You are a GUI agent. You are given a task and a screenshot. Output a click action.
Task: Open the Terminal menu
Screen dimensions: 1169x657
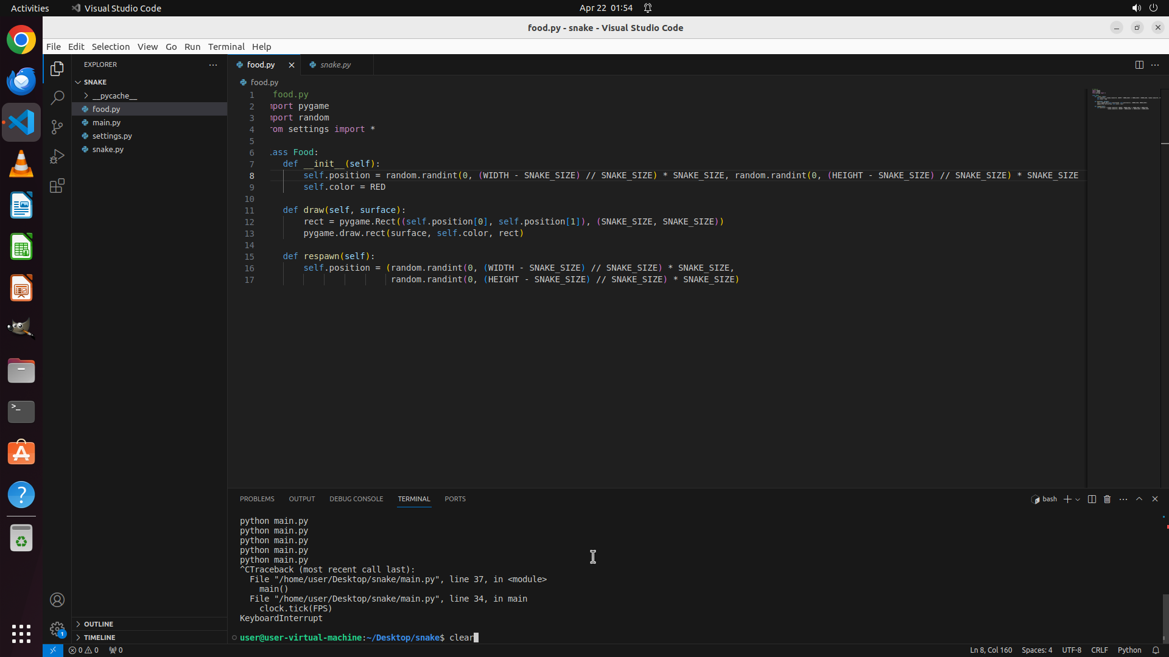(226, 46)
